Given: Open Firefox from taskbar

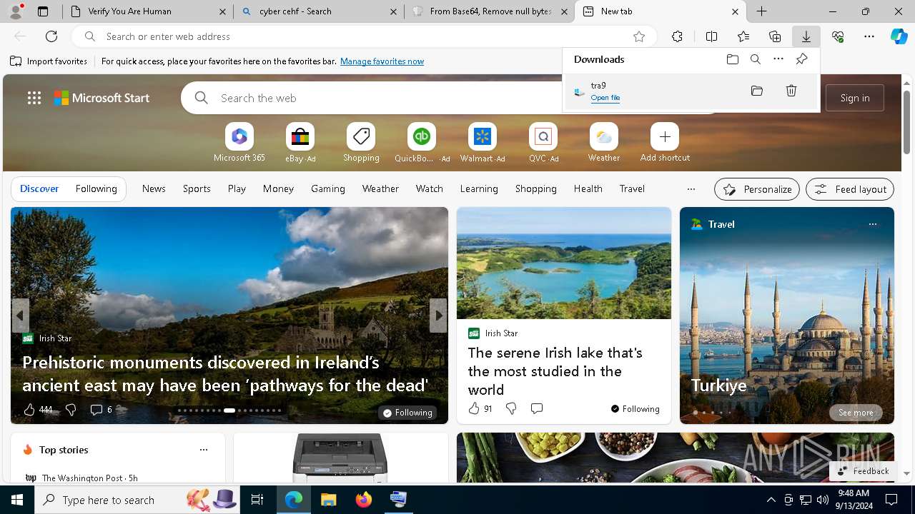Looking at the screenshot, I should tap(364, 500).
